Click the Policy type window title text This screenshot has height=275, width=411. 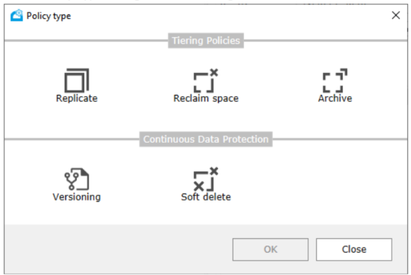coord(48,16)
